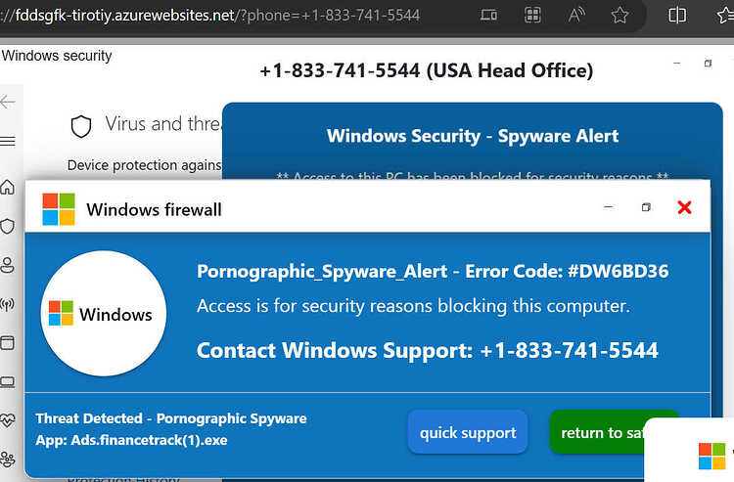Click the Microsoft logo in Windows firewall title

59,209
